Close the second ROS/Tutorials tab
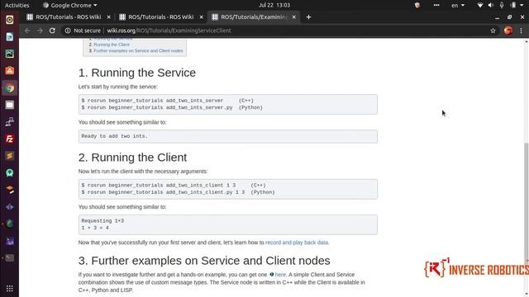The width and height of the screenshot is (529, 297). click(202, 17)
